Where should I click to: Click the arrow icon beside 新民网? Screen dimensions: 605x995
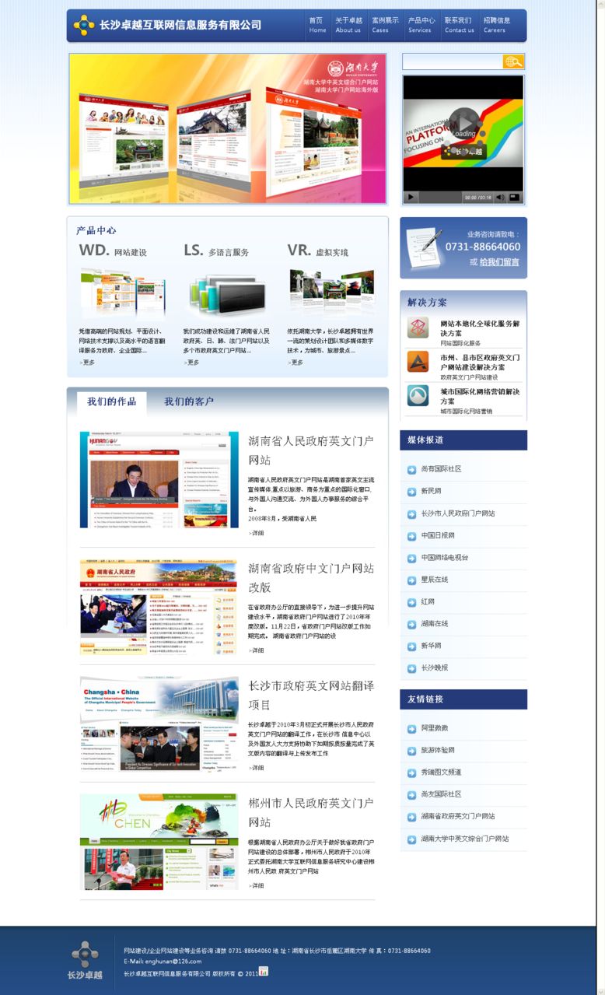pyautogui.click(x=411, y=492)
